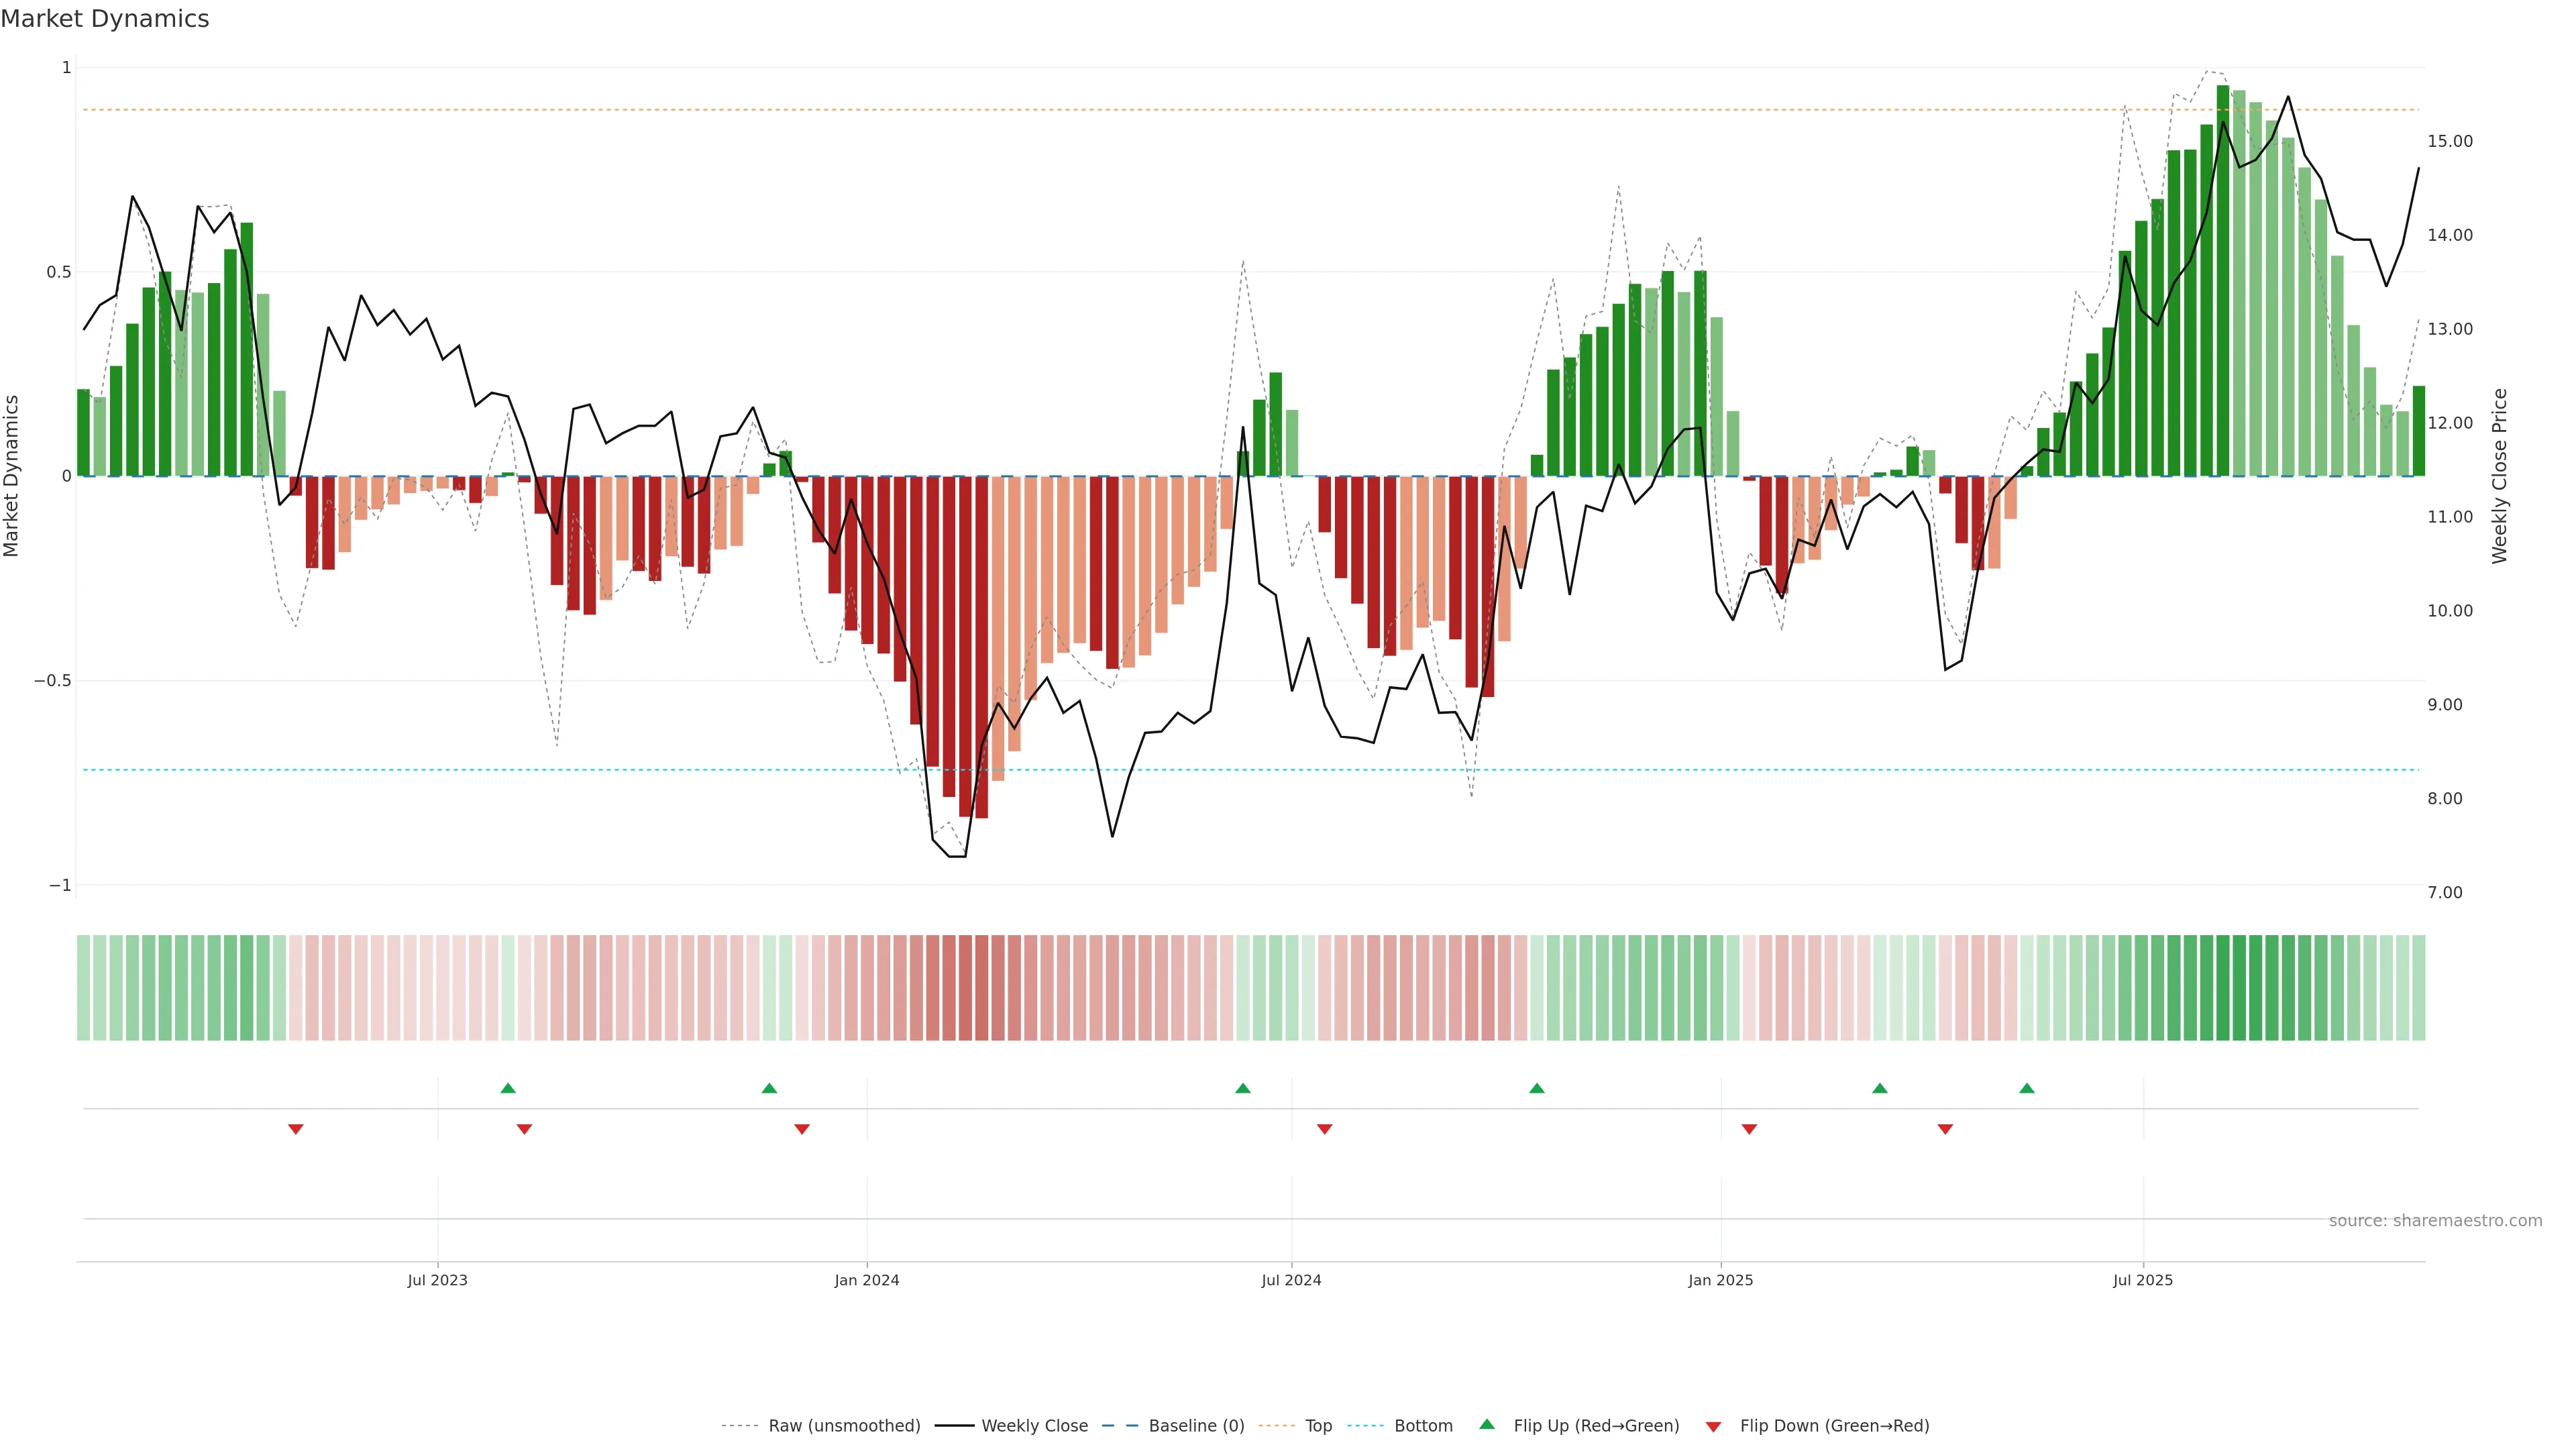Toggle the Weekly Close legend entry
The width and height of the screenshot is (2576, 1449).
coord(1034,1426)
